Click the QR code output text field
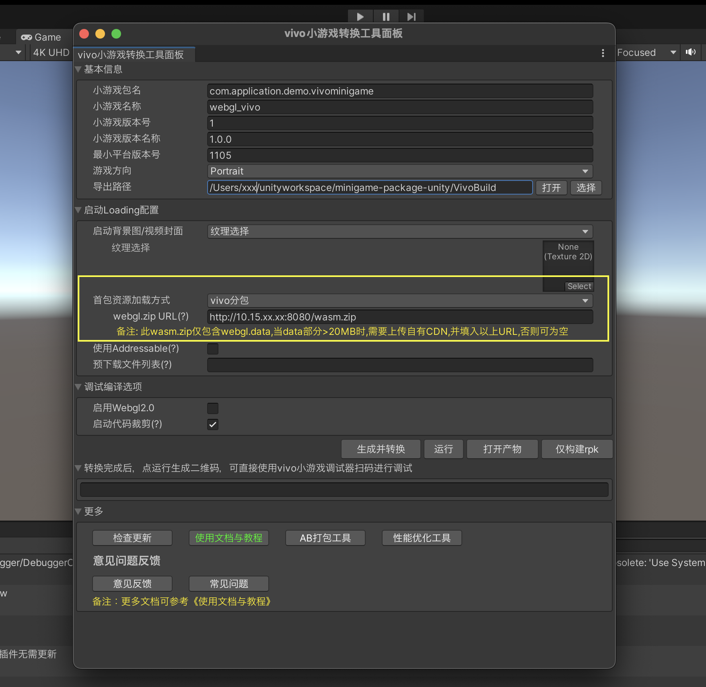706x687 pixels. (x=344, y=490)
